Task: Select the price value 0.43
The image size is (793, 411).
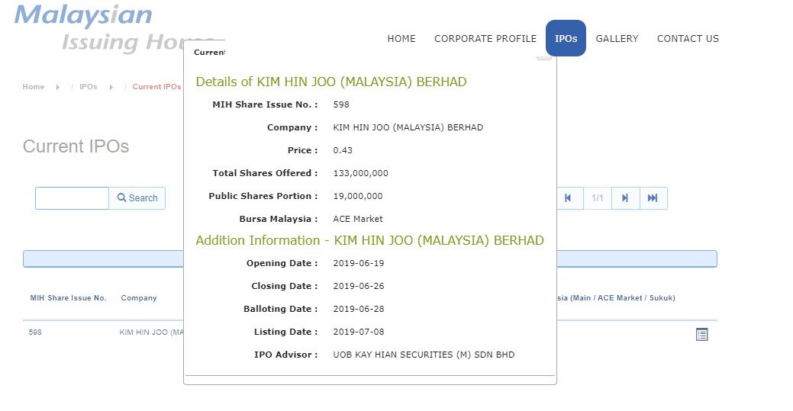Action: [x=343, y=150]
